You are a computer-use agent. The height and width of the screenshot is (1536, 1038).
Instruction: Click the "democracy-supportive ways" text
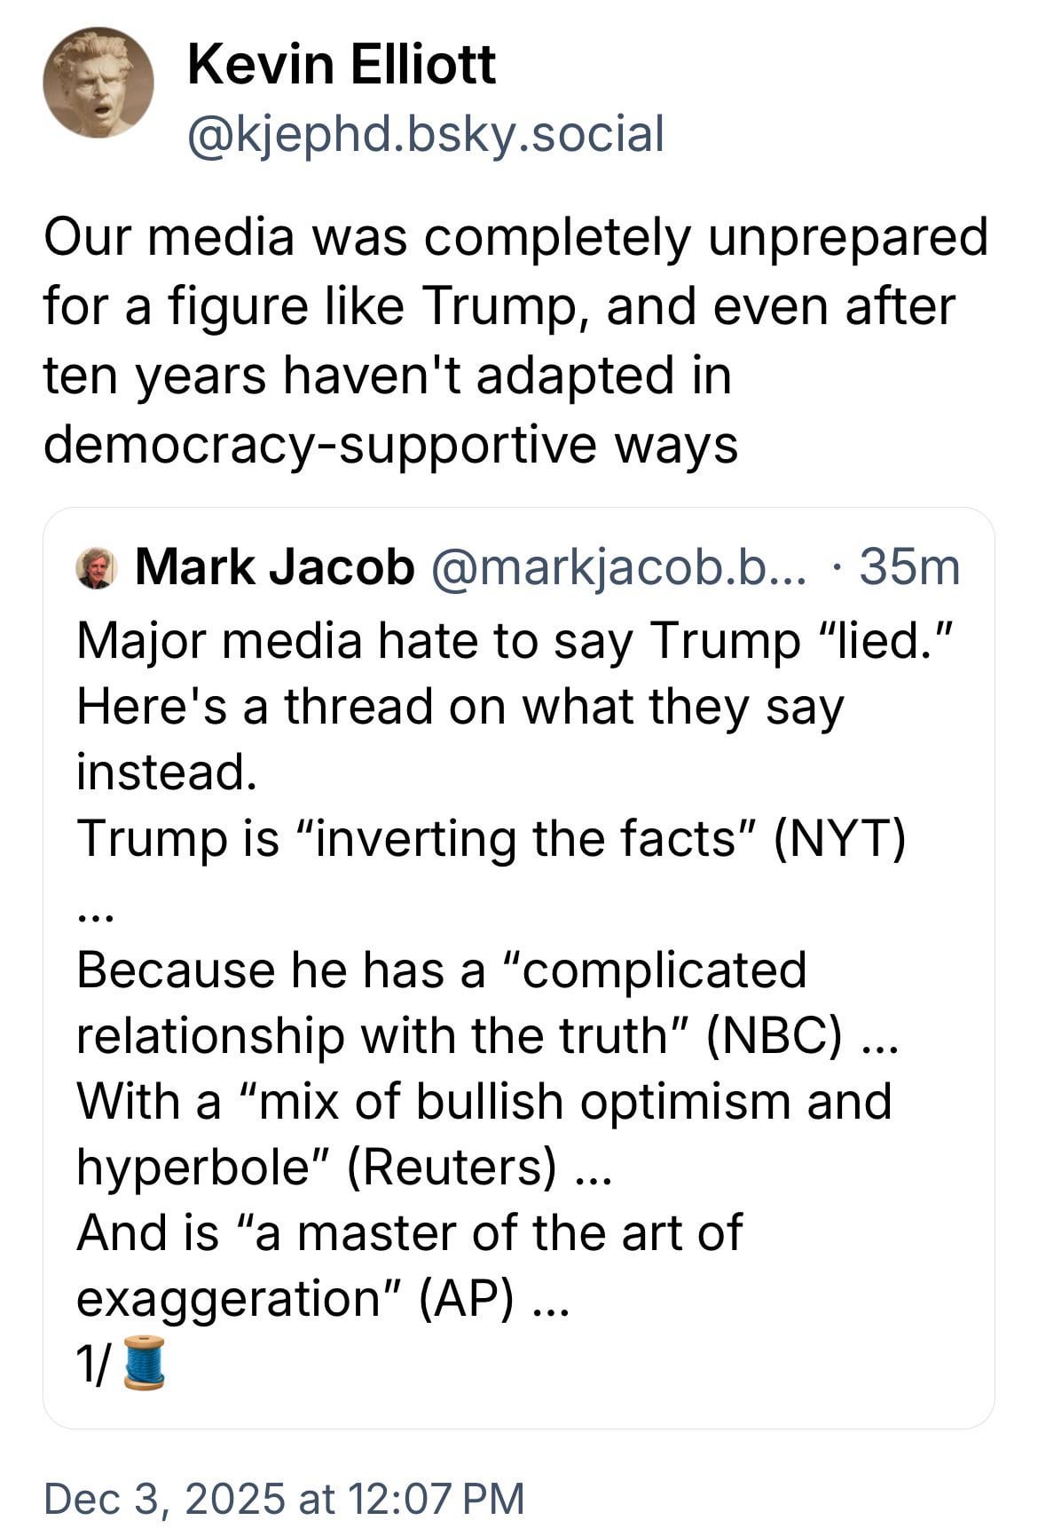pyautogui.click(x=390, y=443)
